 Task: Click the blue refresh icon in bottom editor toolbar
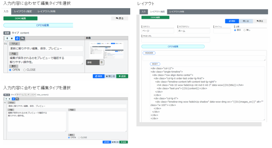14,99
